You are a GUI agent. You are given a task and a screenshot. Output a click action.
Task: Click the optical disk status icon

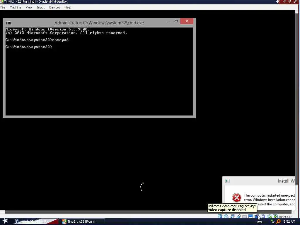point(226,217)
